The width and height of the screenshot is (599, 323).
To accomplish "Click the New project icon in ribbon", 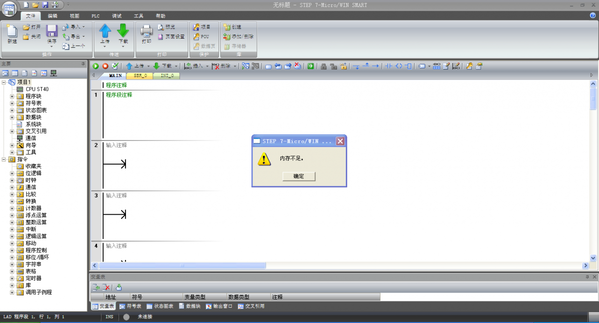I will [x=12, y=31].
